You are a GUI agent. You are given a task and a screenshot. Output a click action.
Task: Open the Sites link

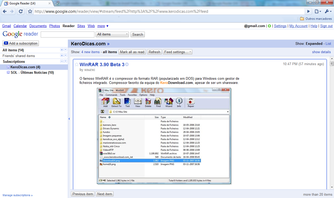(x=81, y=26)
